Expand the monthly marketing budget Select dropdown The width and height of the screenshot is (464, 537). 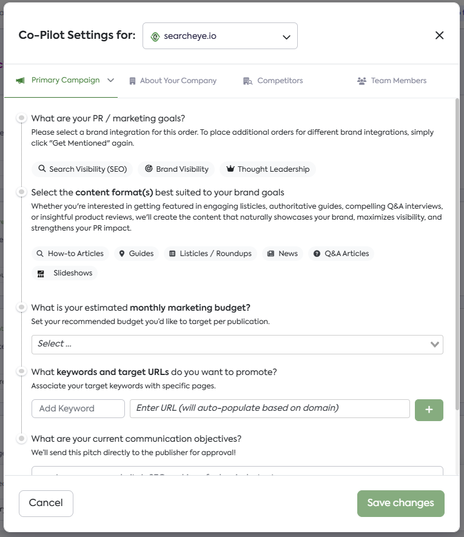pyautogui.click(x=237, y=344)
